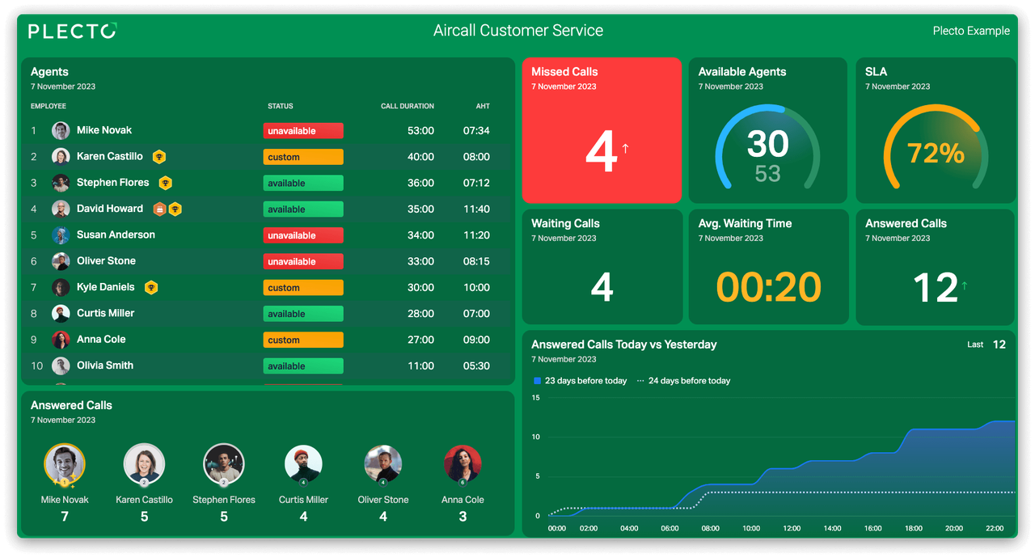Viewport: 1035px width, 558px height.
Task: Click the CALL DURATION column header
Action: [x=408, y=106]
